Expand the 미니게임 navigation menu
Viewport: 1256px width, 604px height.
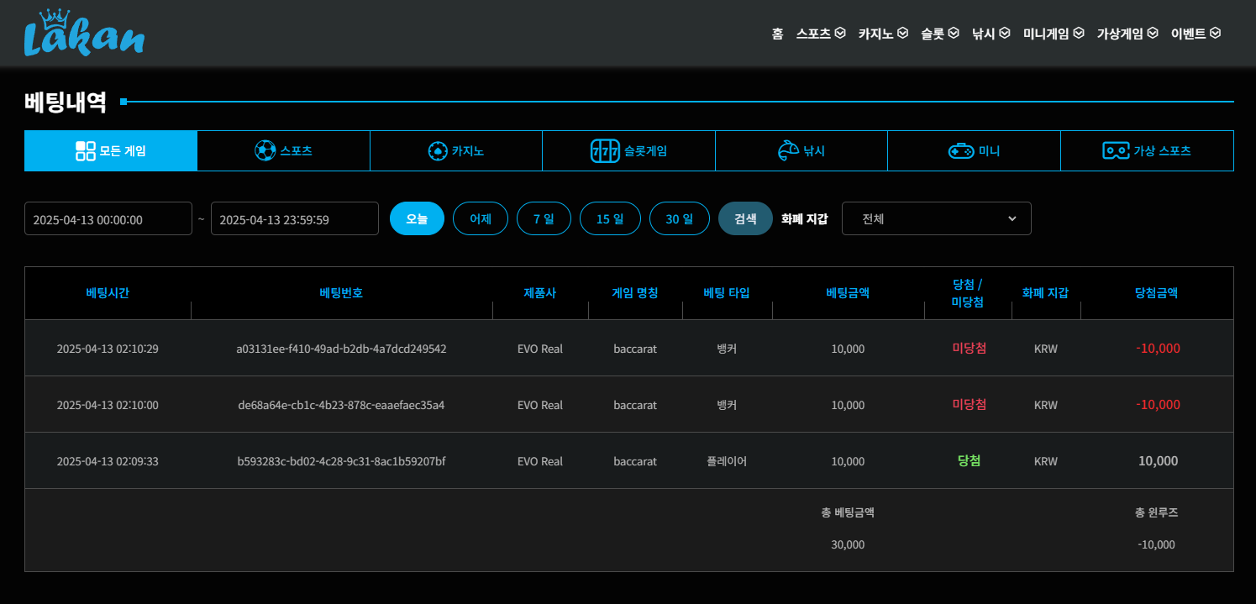1054,34
